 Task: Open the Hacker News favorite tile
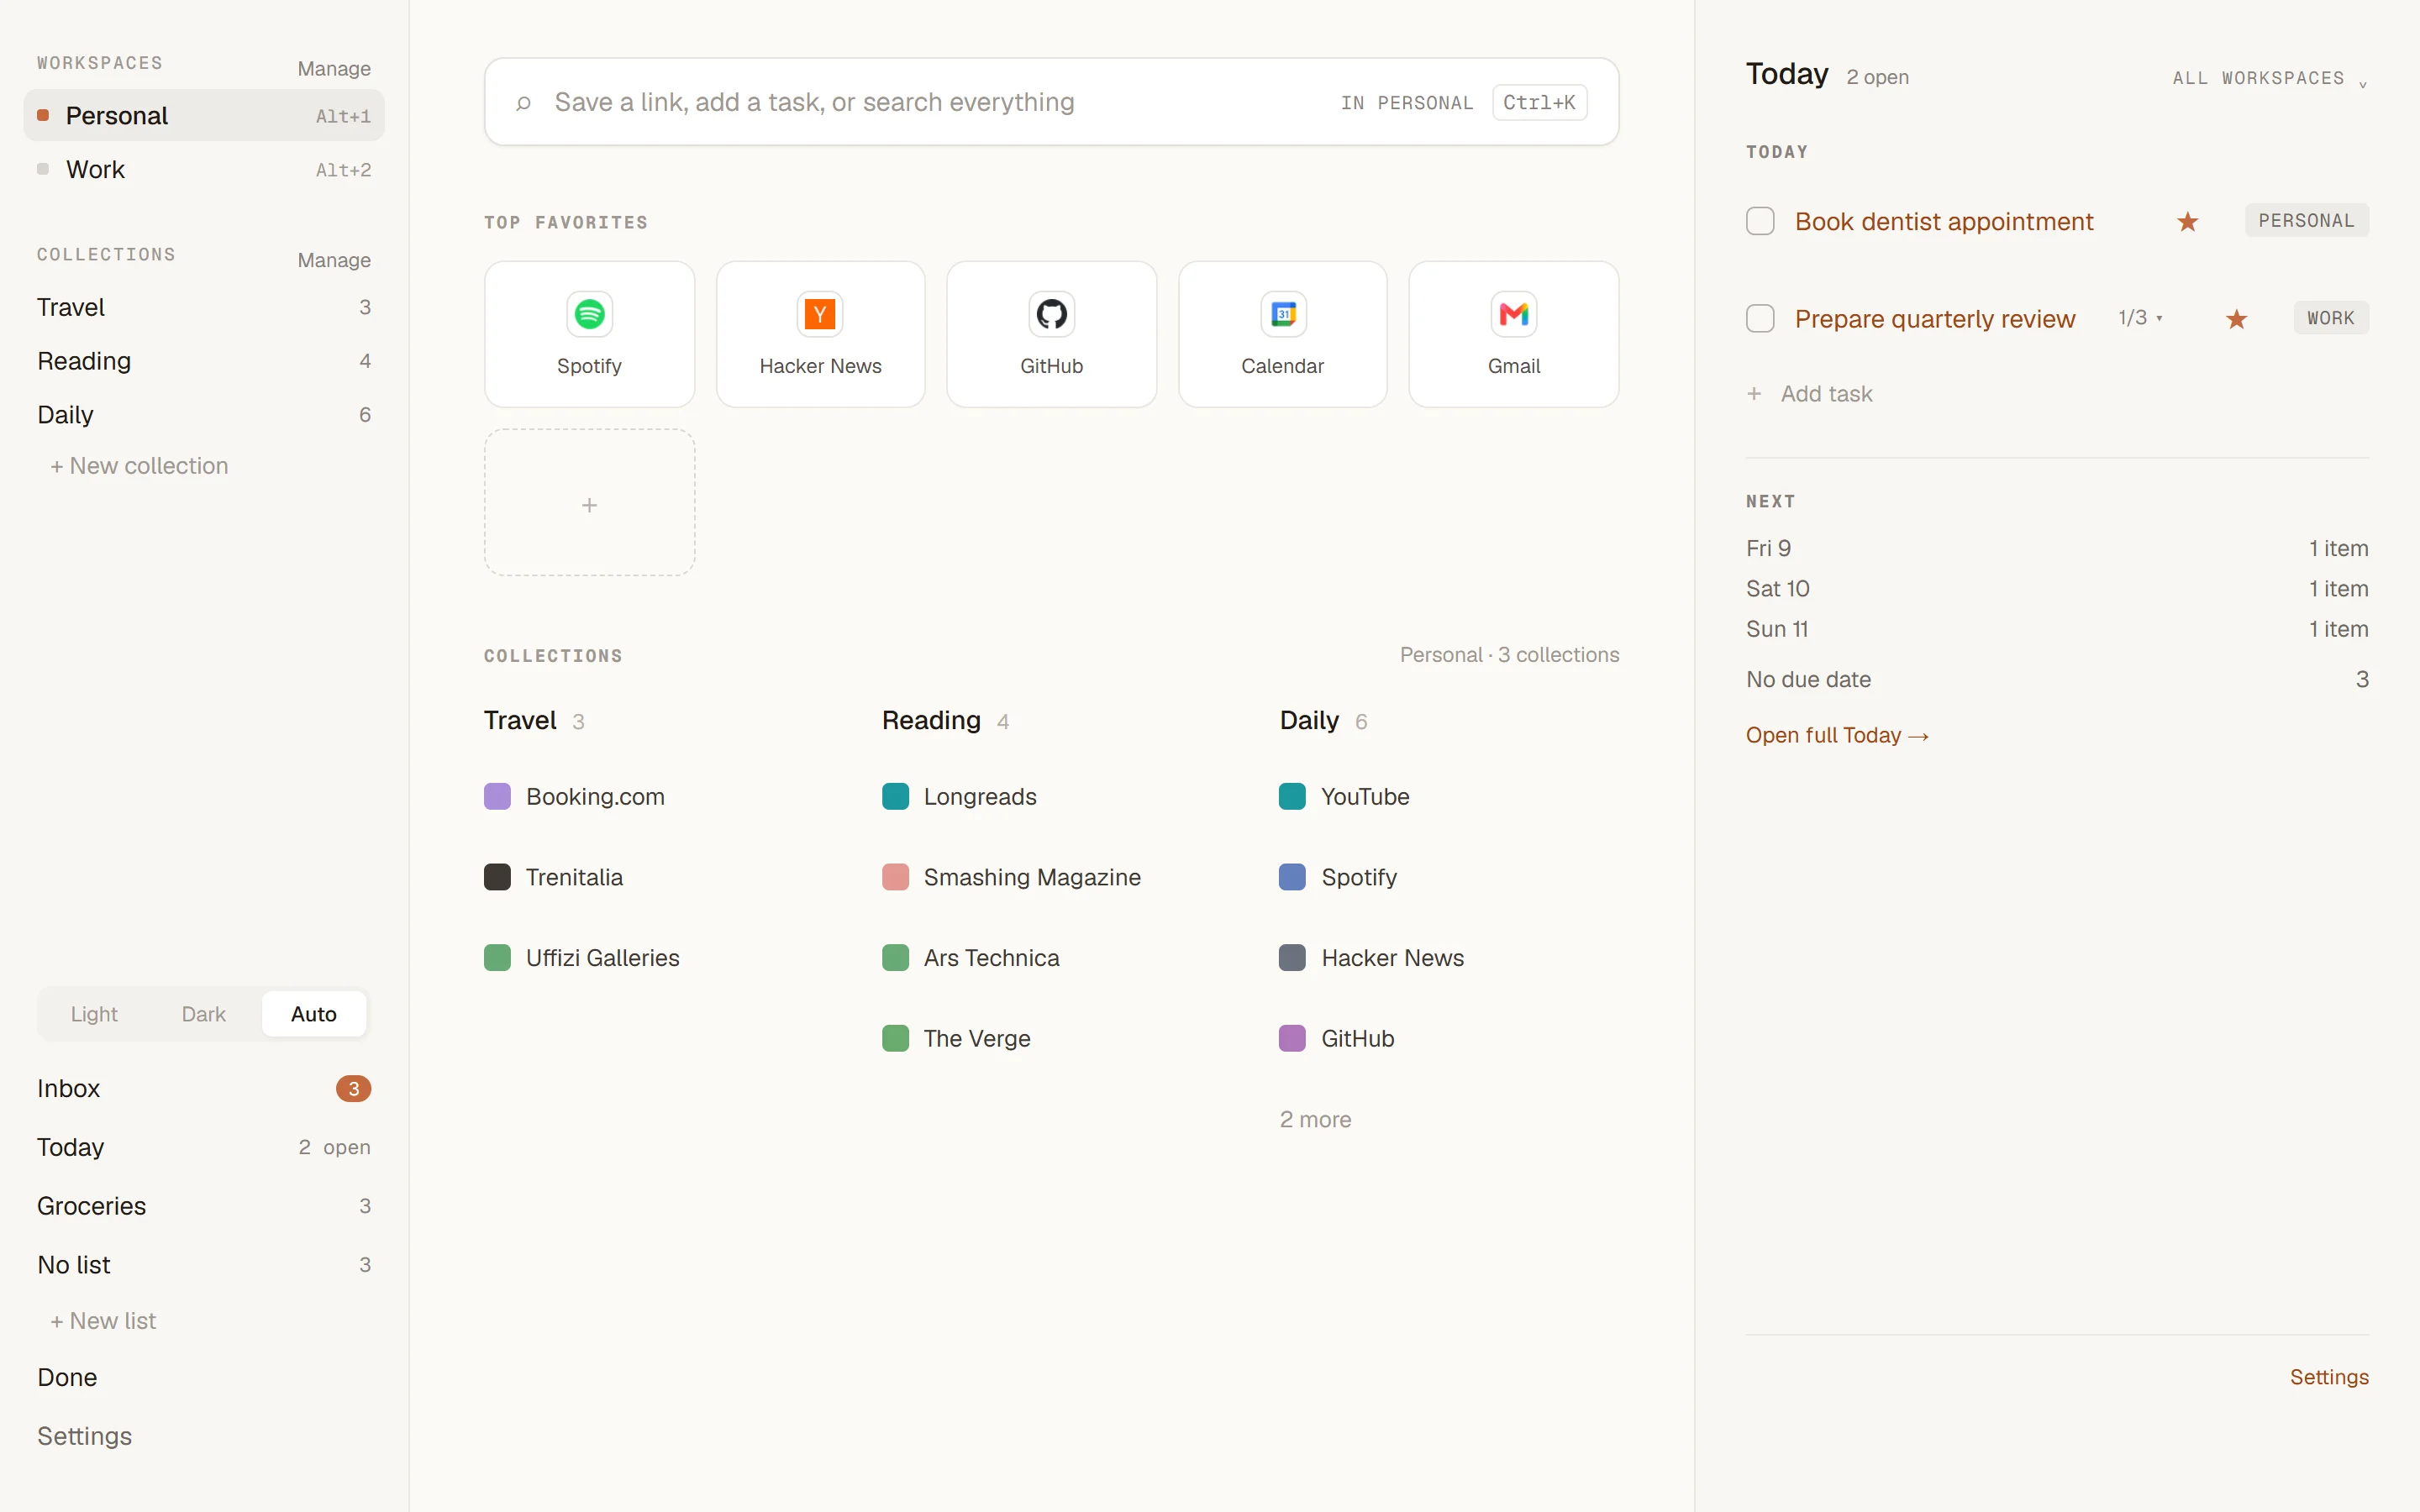coord(820,334)
